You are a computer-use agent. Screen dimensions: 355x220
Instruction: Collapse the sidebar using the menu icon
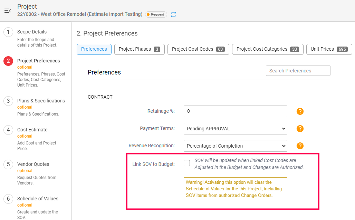pyautogui.click(x=7, y=11)
